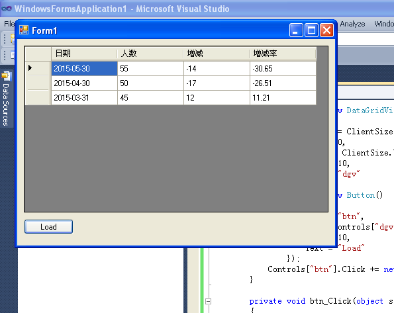The image size is (394, 313).
Task: Select the cell showing 12
Action: [x=217, y=97]
